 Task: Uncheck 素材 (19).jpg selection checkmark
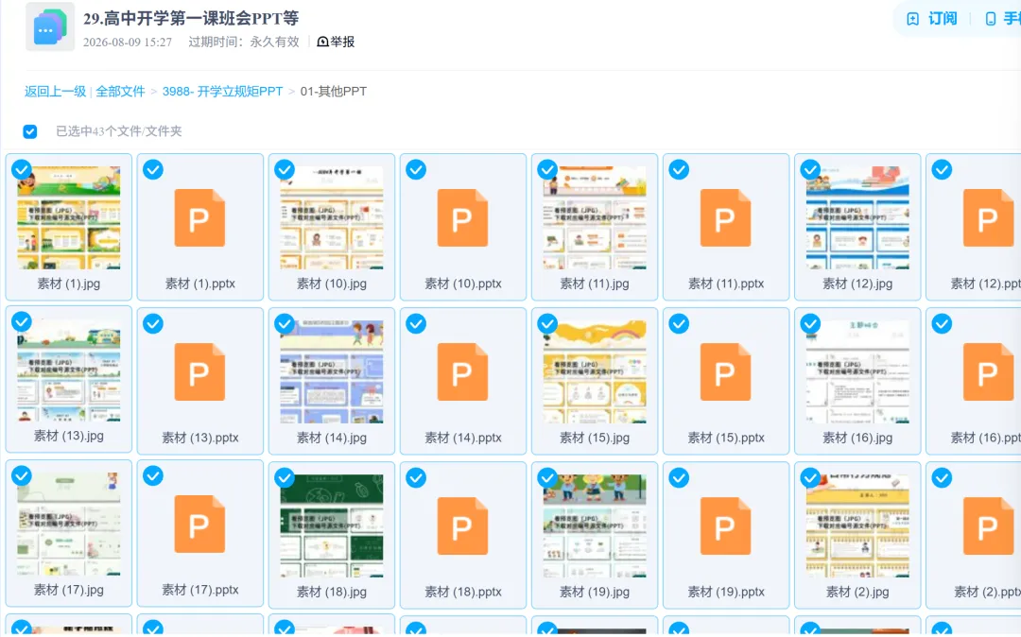pyautogui.click(x=547, y=477)
